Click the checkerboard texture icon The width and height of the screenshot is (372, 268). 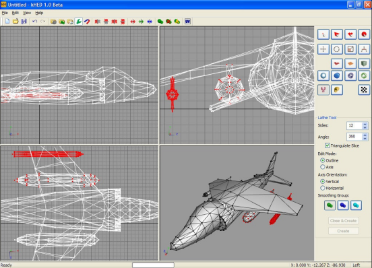click(x=364, y=90)
